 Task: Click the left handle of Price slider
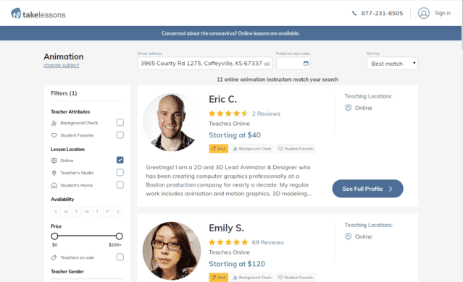point(54,236)
